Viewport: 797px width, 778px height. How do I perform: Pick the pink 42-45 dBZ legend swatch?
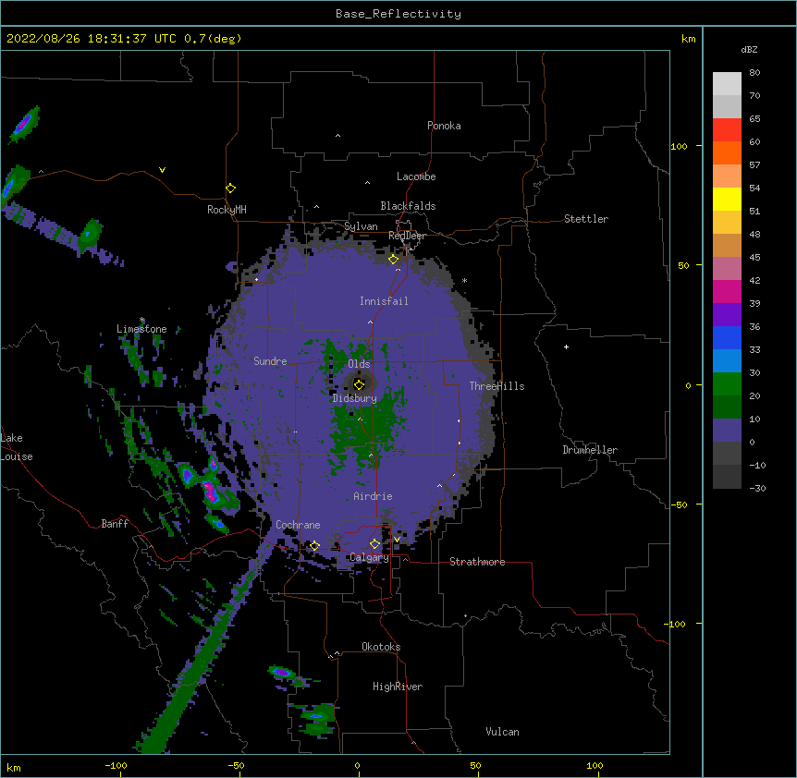point(727,268)
